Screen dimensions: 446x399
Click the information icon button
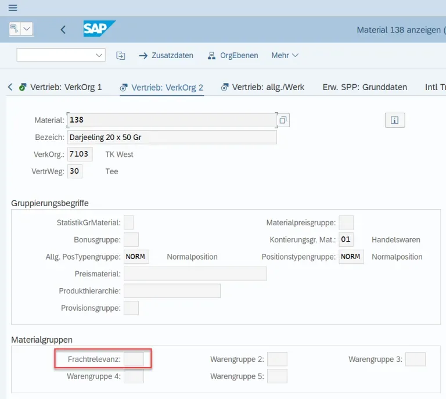(394, 120)
